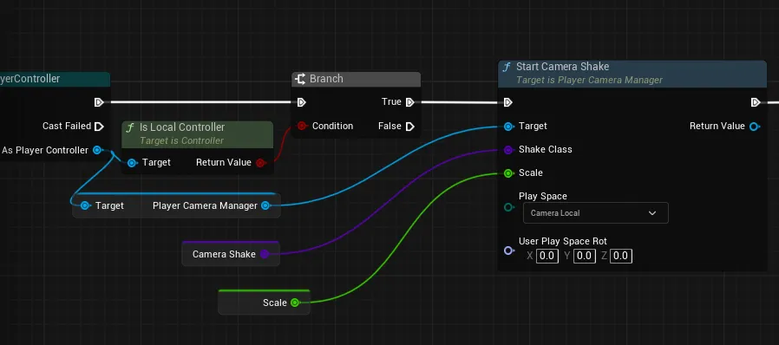Screen dimensions: 779x345
Task: Click the As Player Controller output pin
Action: coord(97,150)
